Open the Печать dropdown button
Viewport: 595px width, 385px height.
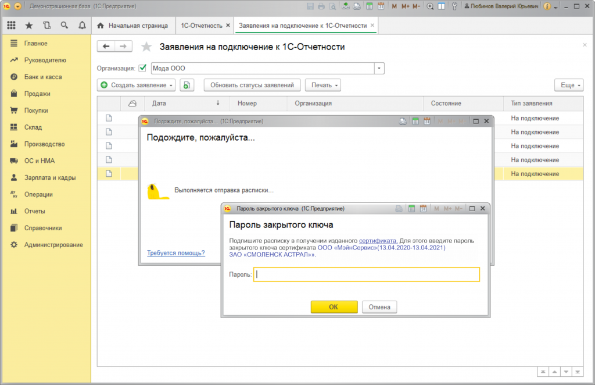(x=322, y=85)
